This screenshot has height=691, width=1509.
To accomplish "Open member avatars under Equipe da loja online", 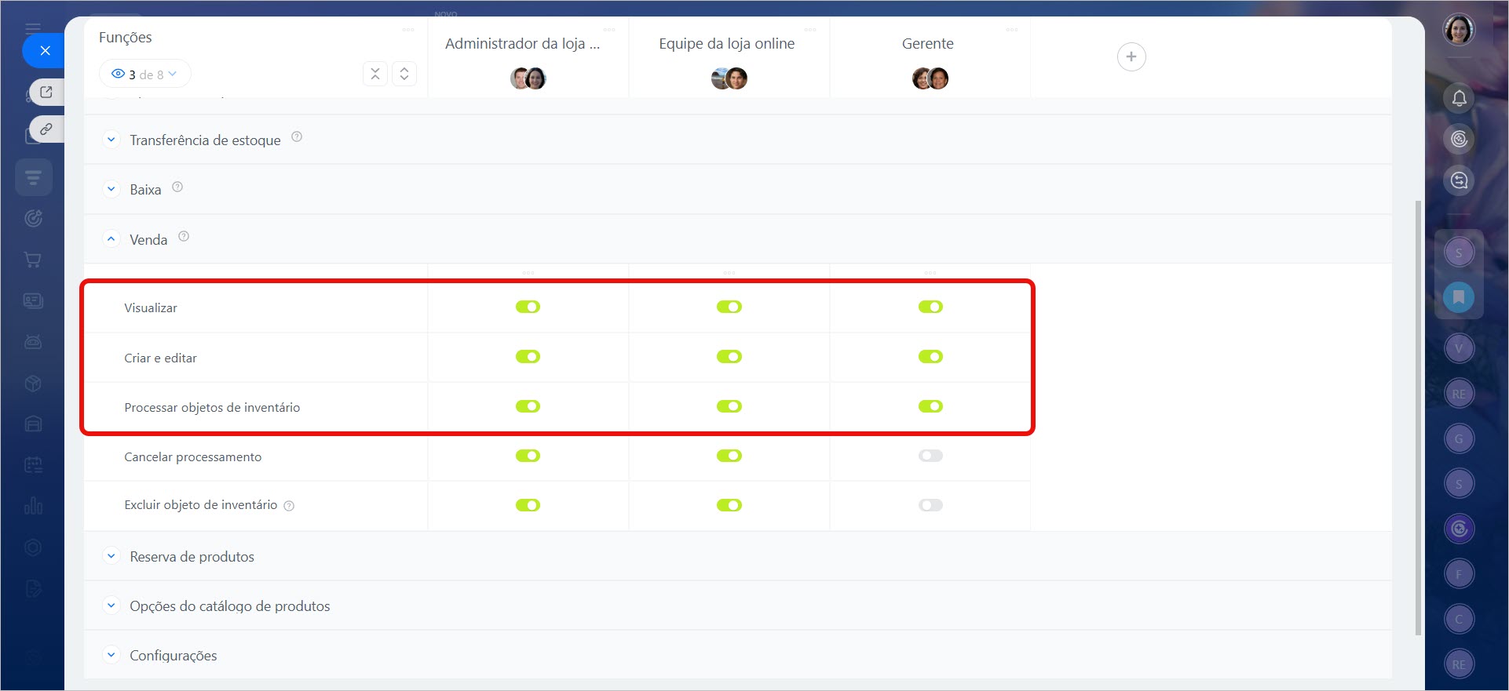I will pos(729,78).
